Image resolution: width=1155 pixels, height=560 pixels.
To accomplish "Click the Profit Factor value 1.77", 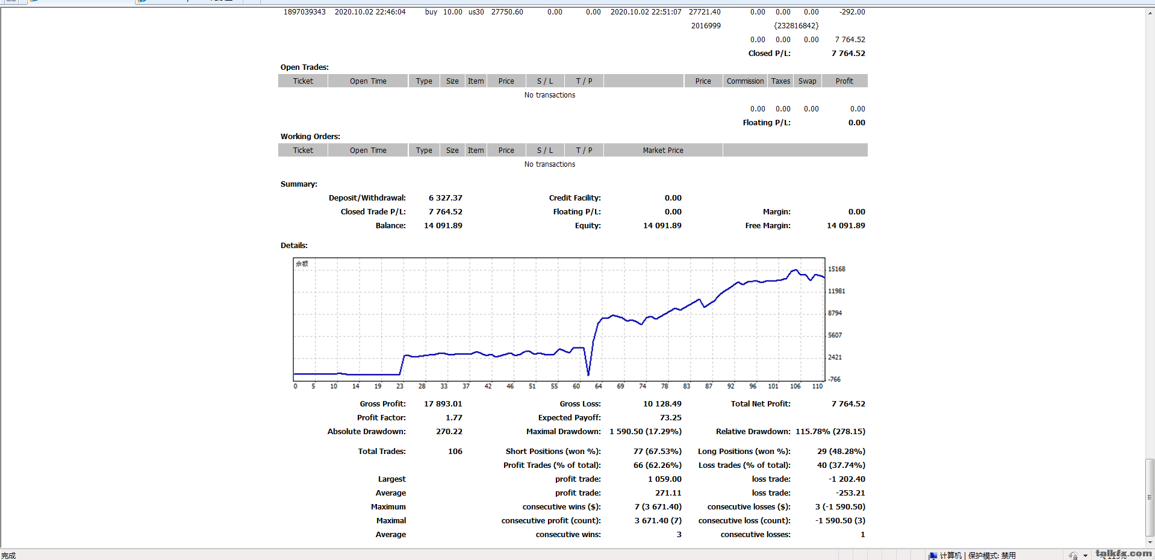I will tap(454, 418).
